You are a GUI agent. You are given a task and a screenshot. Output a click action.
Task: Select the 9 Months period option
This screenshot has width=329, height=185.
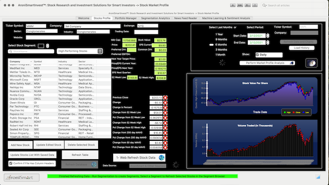pyautogui.click(x=221, y=40)
